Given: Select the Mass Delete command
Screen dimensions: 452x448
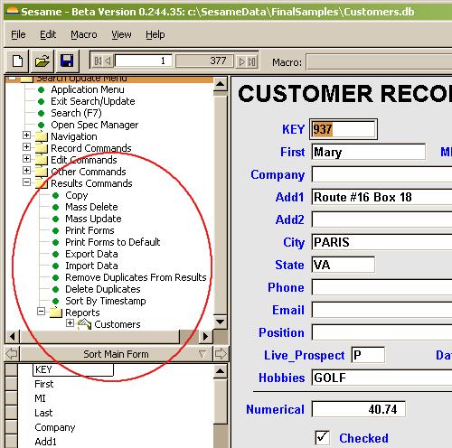Looking at the screenshot, I should [x=91, y=207].
